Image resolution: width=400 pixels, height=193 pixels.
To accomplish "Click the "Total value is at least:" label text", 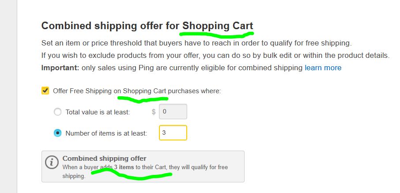I will click(98, 112).
